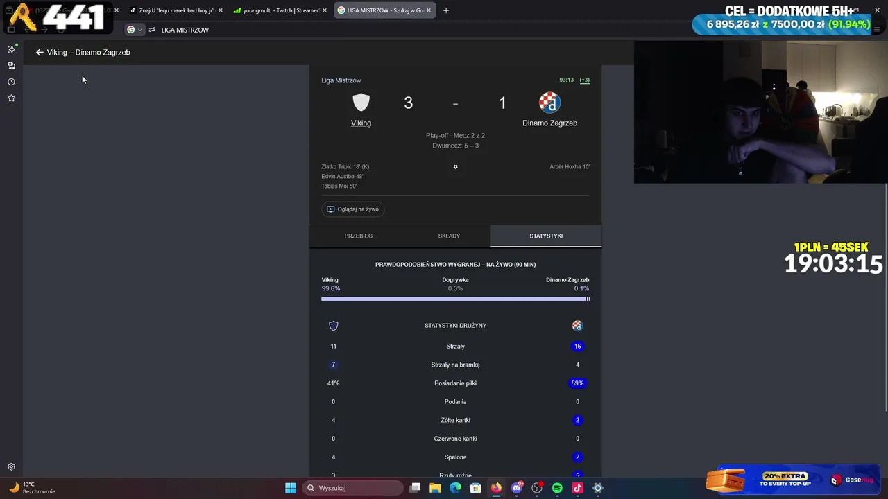Click the football goal icon between scorers
Image resolution: width=888 pixels, height=499 pixels.
pyautogui.click(x=455, y=167)
